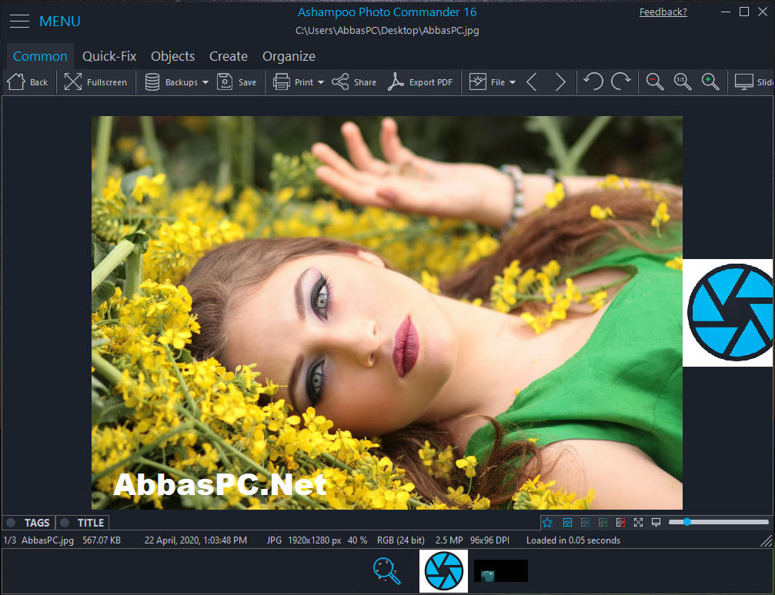Open the hamburger MENU icon
This screenshot has height=595, width=775.
(19, 22)
